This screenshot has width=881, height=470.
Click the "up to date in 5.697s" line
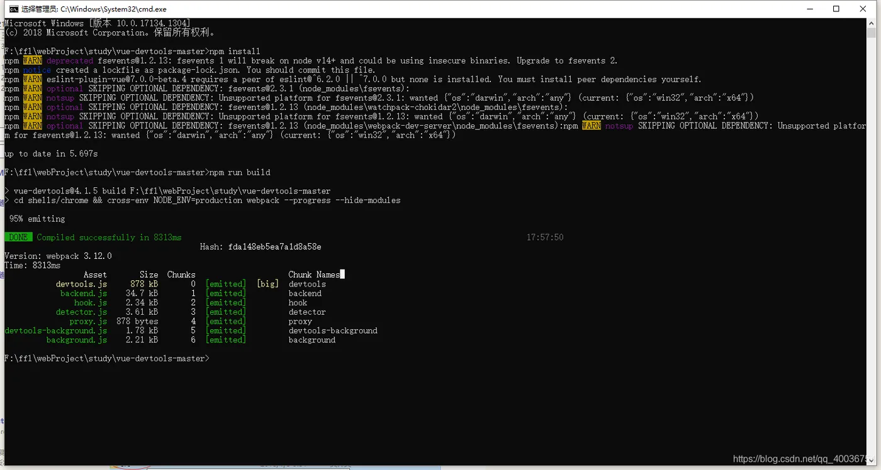tap(51, 154)
